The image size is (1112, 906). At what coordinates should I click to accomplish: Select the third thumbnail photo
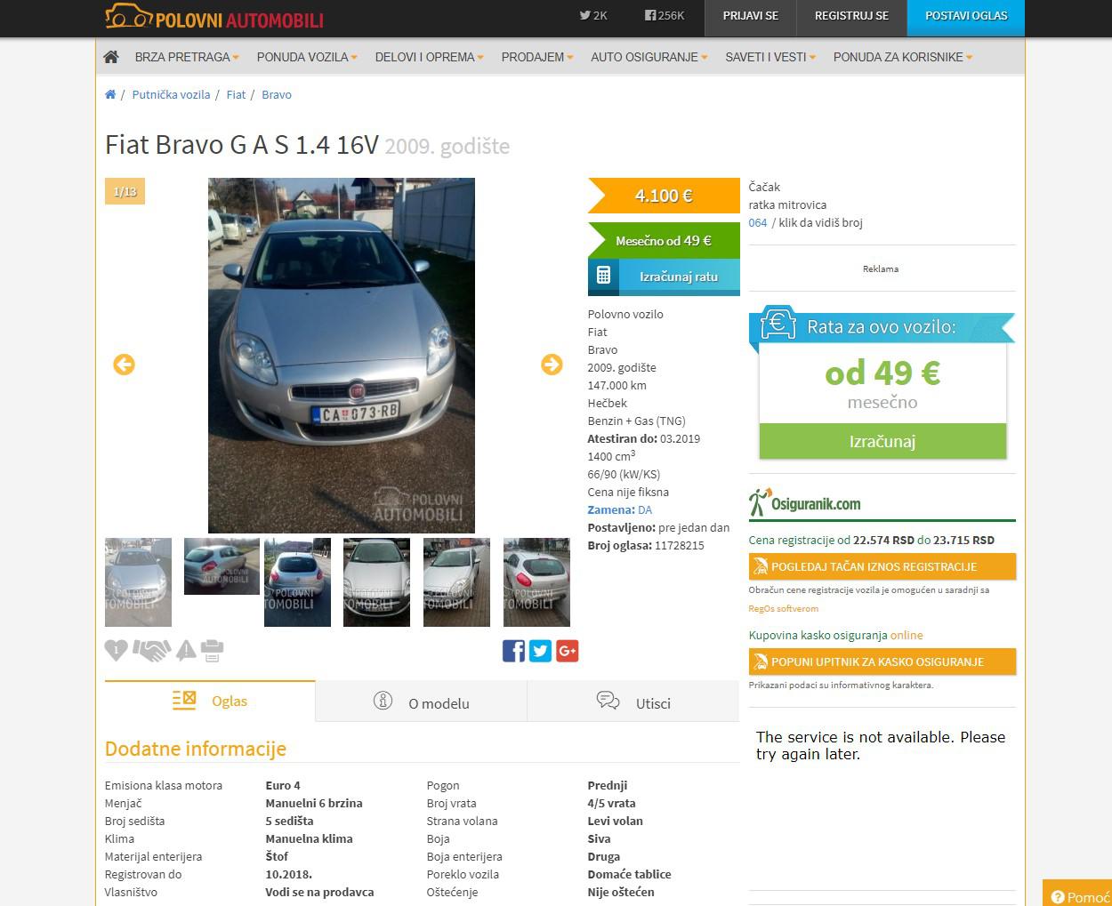point(297,582)
